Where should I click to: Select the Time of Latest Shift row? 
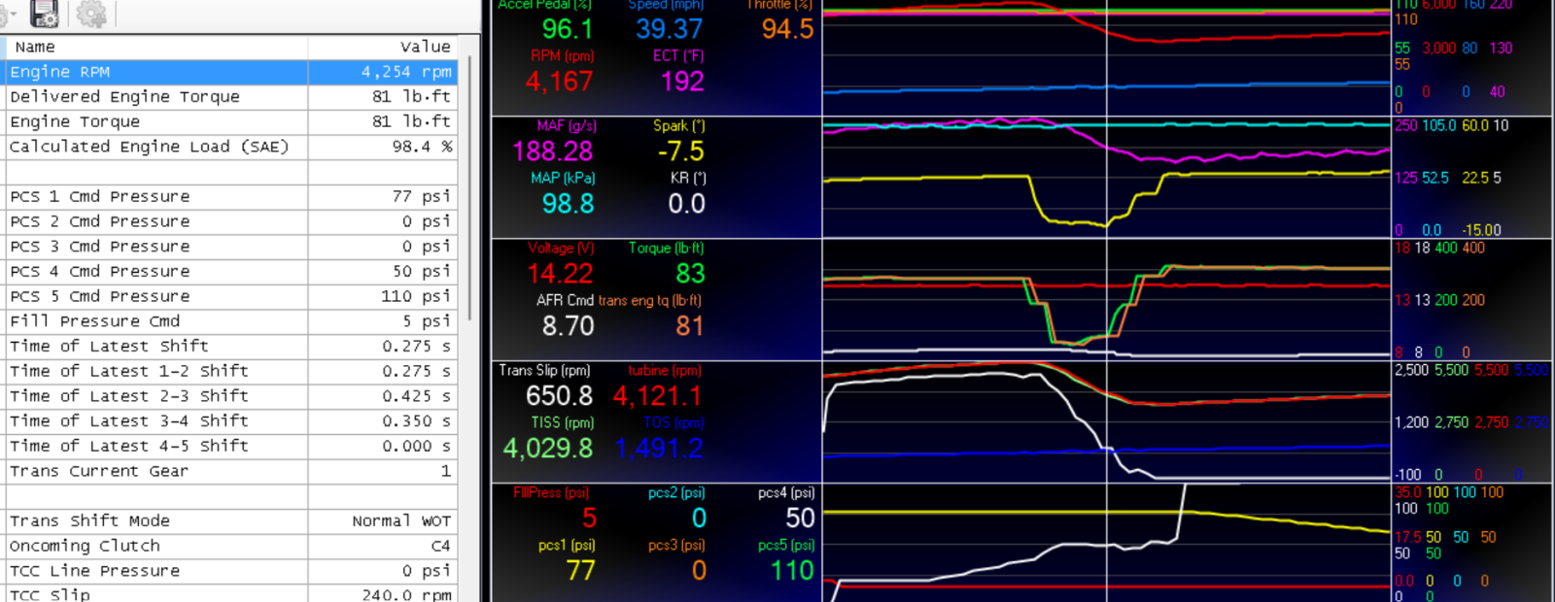(231, 347)
